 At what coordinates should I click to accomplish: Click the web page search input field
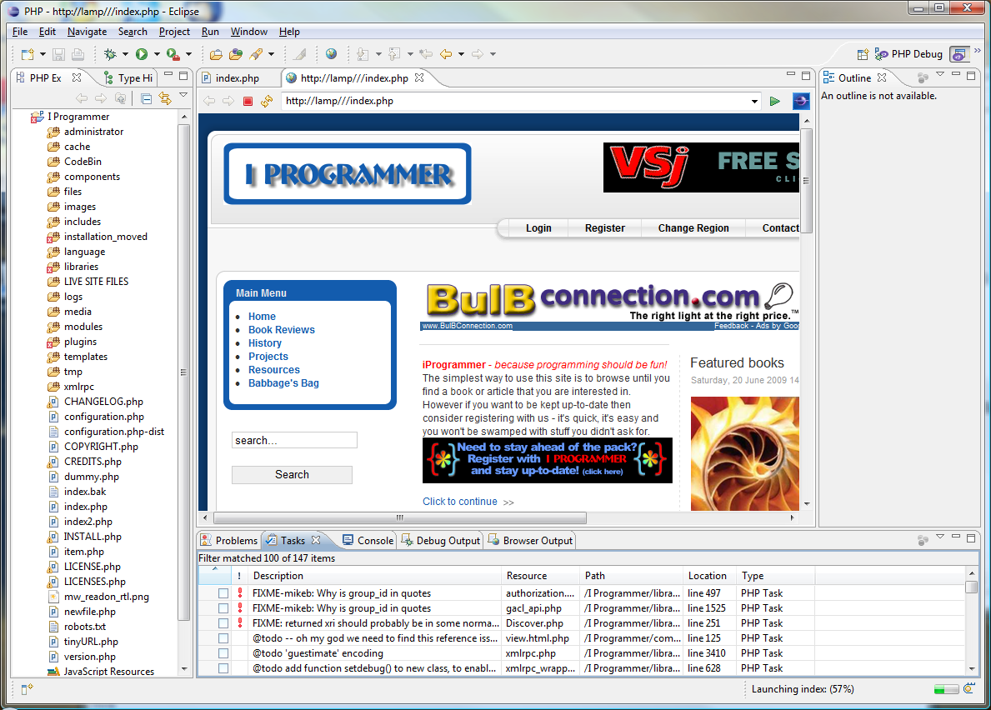[x=294, y=440]
